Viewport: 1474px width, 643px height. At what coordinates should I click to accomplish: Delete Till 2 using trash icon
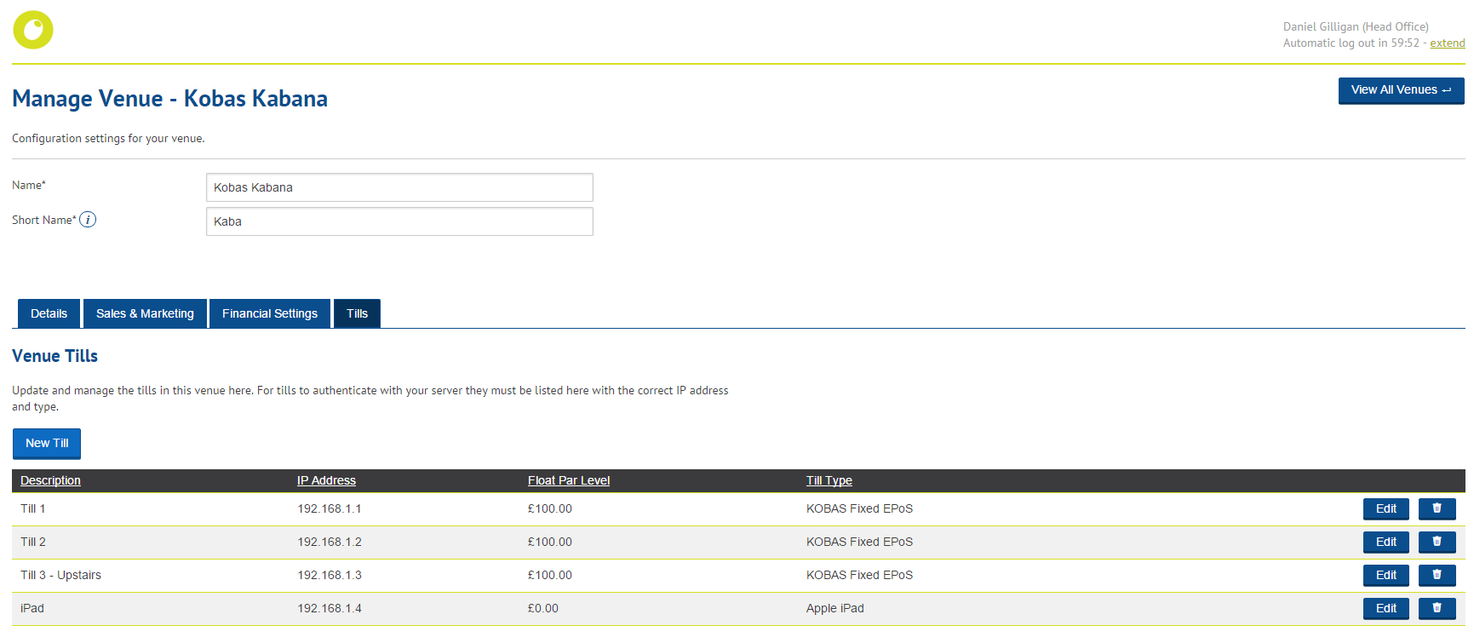coord(1437,542)
